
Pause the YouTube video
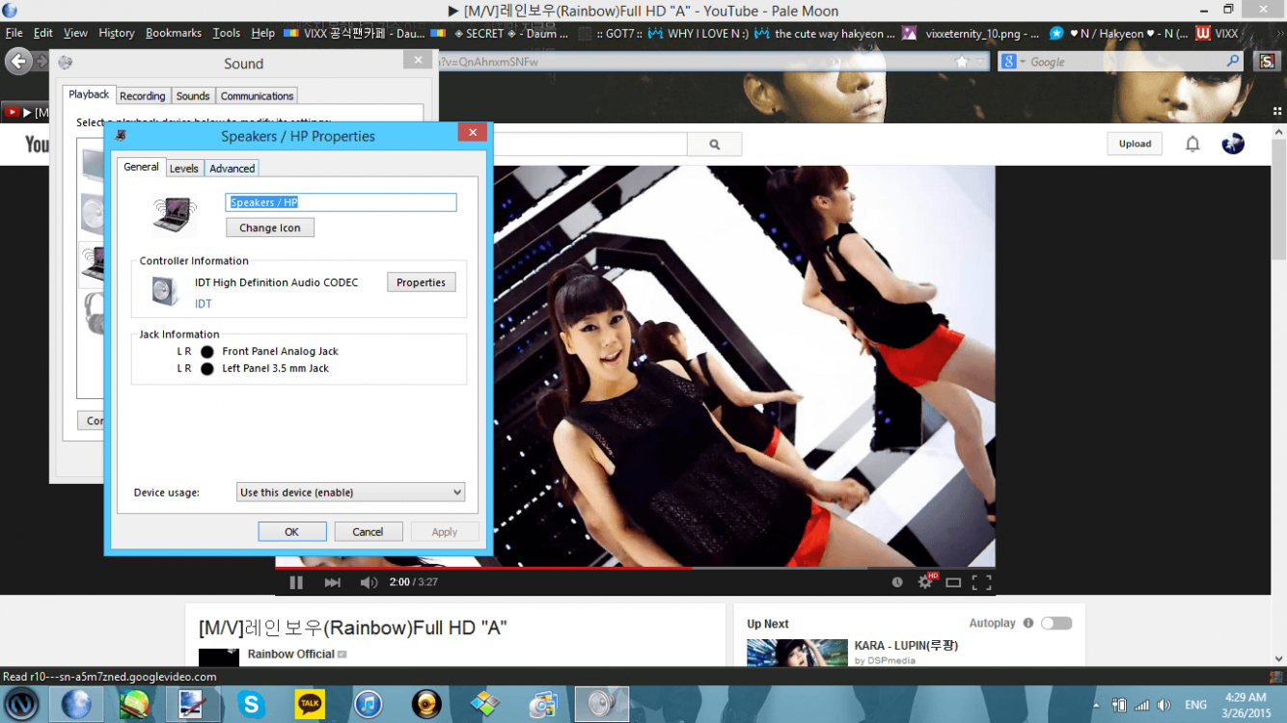[x=296, y=582]
